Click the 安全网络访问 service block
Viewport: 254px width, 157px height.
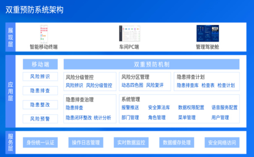click(222, 142)
